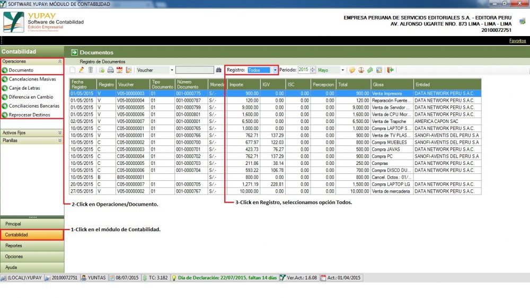Click the pencil Edit icon in toolbar
The width and height of the screenshot is (530, 298).
(x=82, y=70)
